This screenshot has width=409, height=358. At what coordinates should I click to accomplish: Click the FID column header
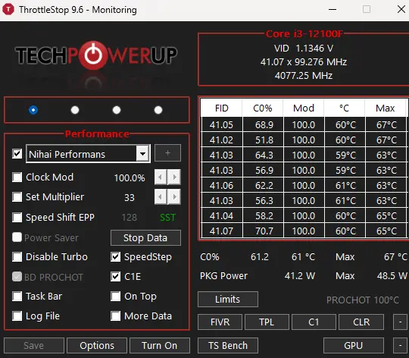click(222, 108)
